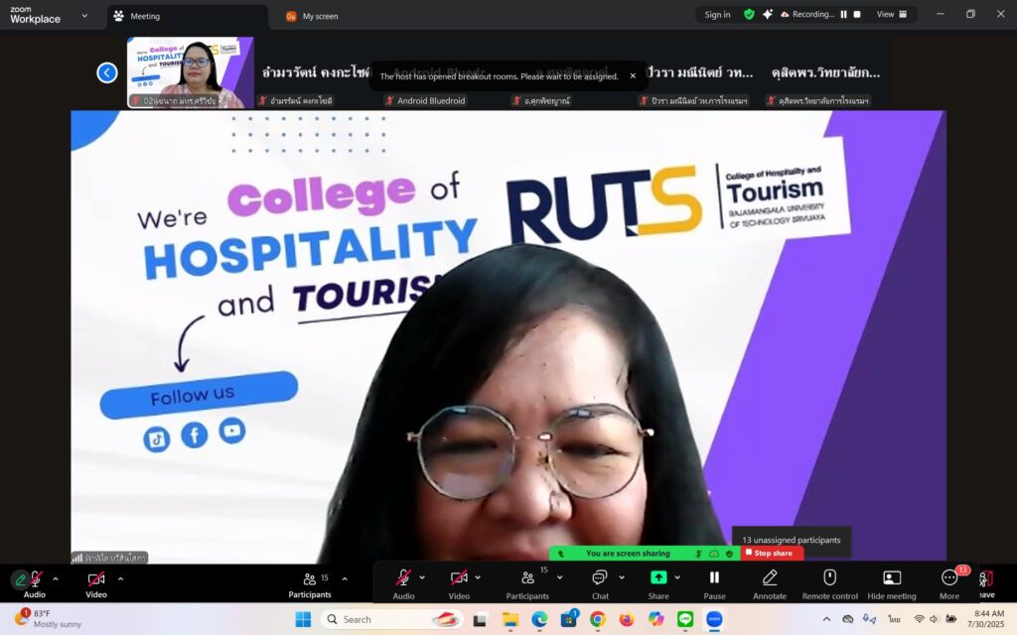The height and width of the screenshot is (635, 1017).
Task: Open video settings arrow in floating share toolbar
Action: 478,577
